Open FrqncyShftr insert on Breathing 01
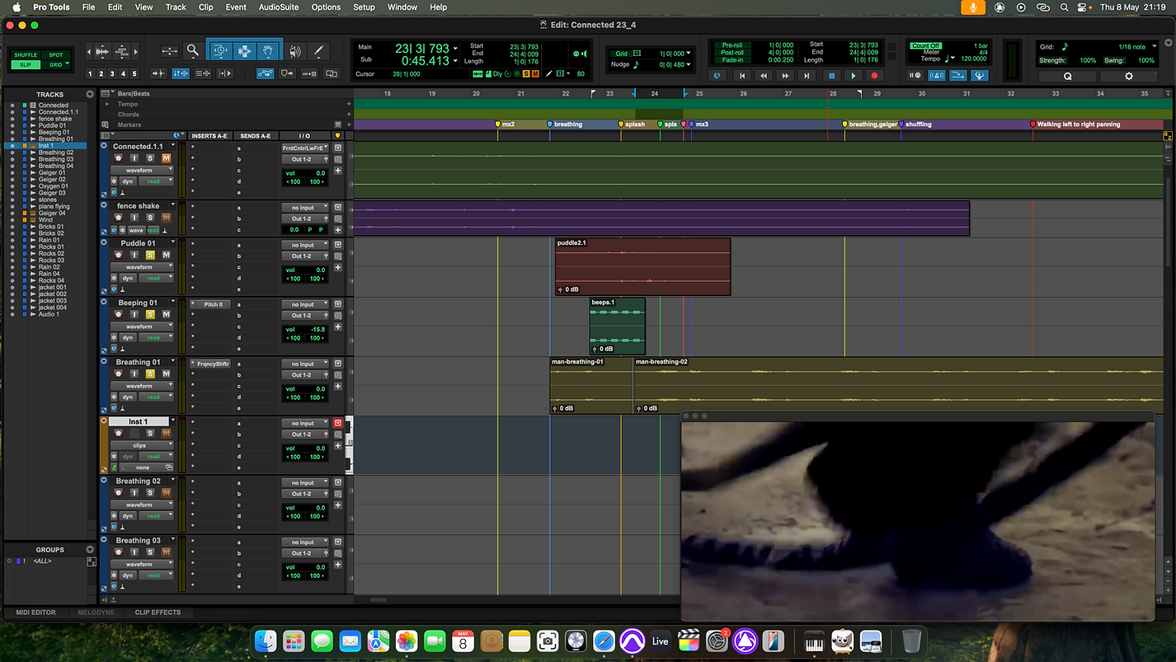This screenshot has width=1176, height=662. 213,364
